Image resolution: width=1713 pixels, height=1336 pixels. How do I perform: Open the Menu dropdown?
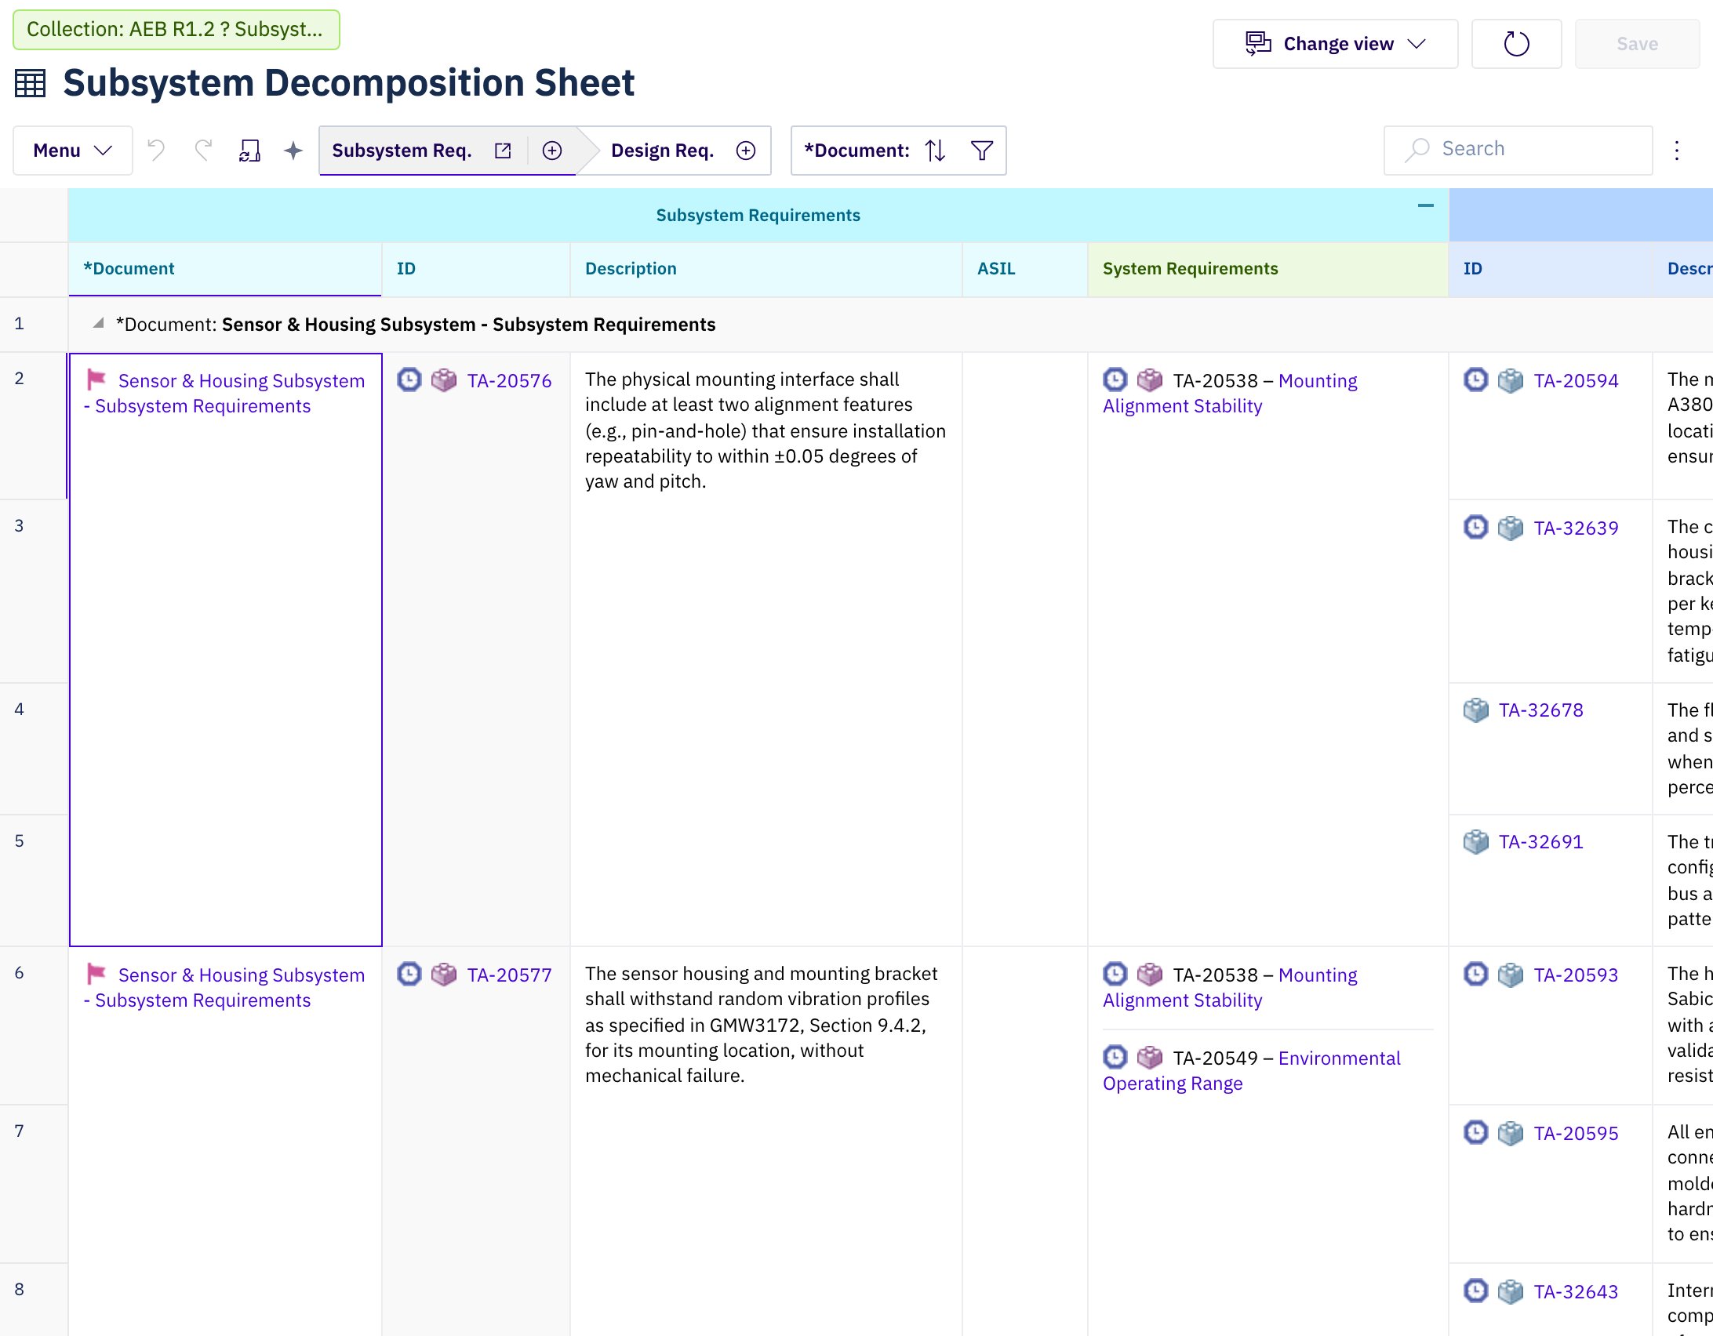pos(72,151)
